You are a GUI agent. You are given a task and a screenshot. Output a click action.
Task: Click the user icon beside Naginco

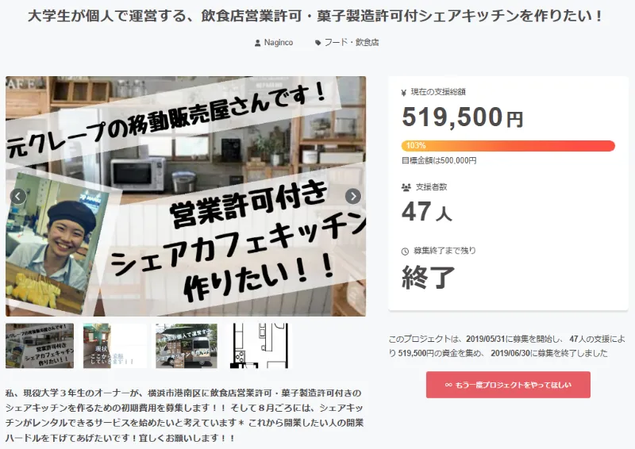coord(257,43)
